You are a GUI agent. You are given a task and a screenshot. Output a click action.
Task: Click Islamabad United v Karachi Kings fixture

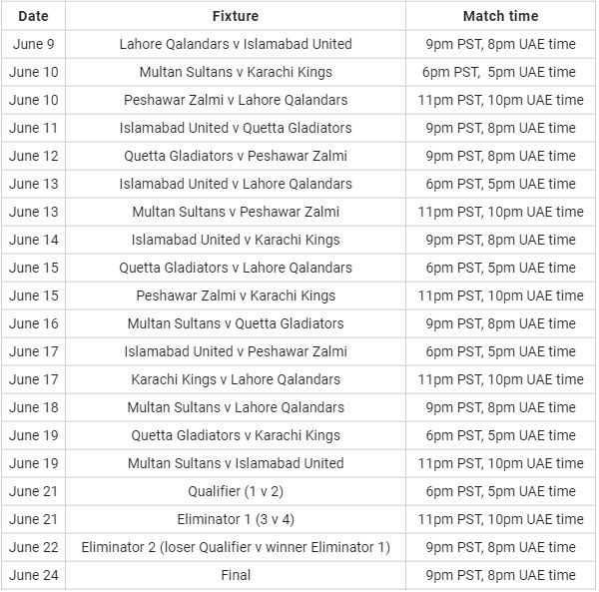[236, 240]
